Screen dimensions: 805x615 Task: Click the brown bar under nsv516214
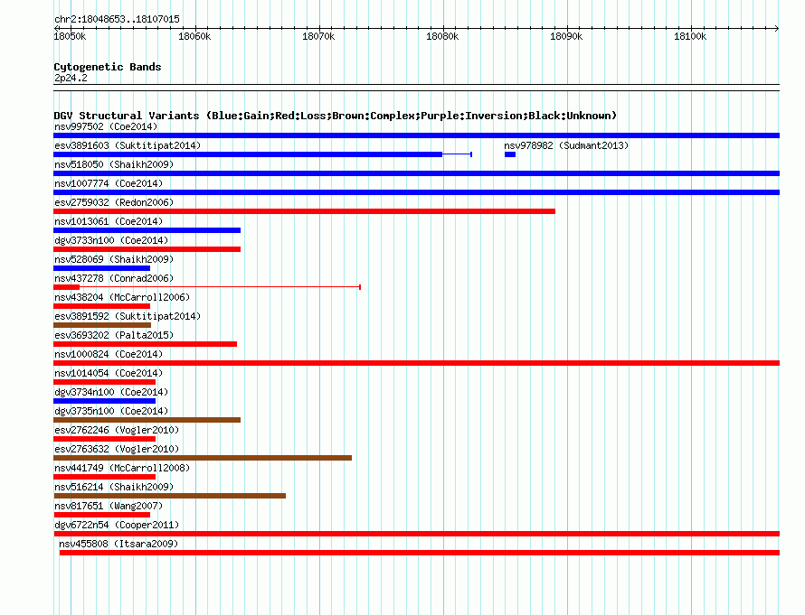pos(170,496)
